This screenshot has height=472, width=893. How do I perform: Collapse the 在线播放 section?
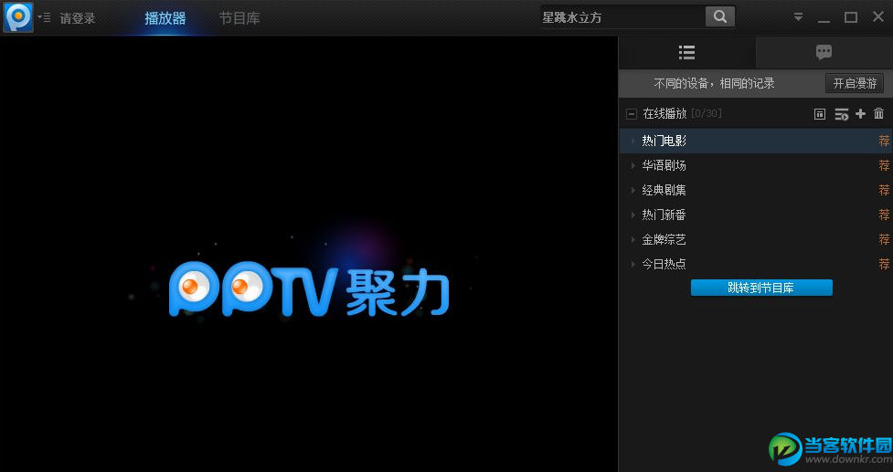[631, 114]
